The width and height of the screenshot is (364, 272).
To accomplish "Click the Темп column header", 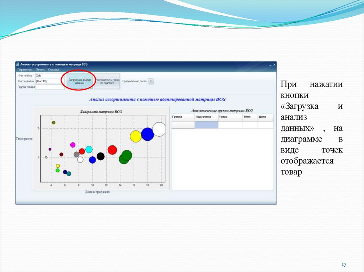I will (250, 117).
